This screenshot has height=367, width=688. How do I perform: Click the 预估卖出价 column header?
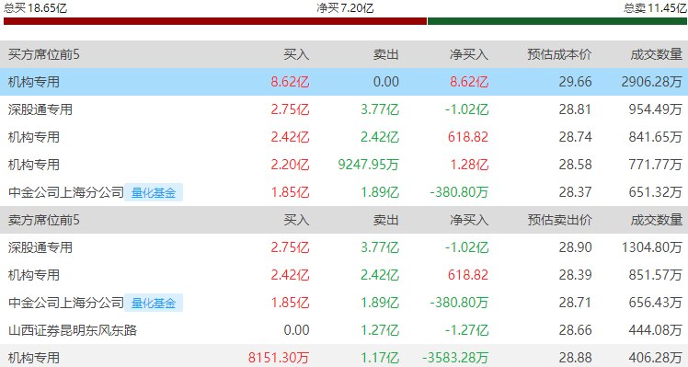559,220
